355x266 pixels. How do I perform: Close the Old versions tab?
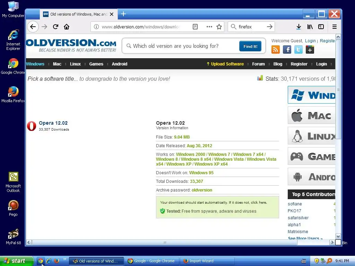(x=112, y=14)
